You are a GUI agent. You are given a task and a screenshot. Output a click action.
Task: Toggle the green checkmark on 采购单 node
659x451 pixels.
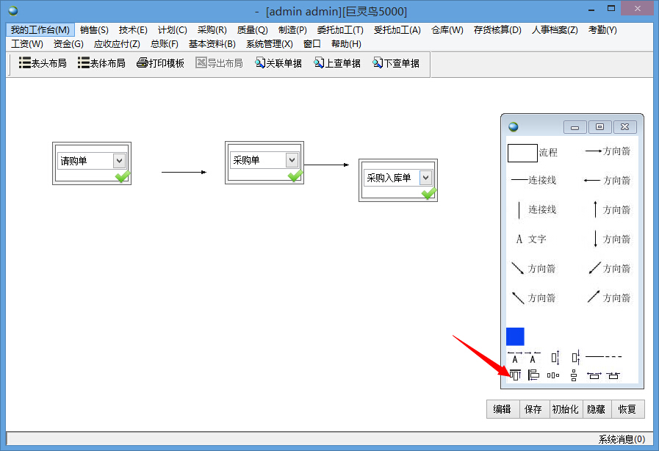point(296,176)
